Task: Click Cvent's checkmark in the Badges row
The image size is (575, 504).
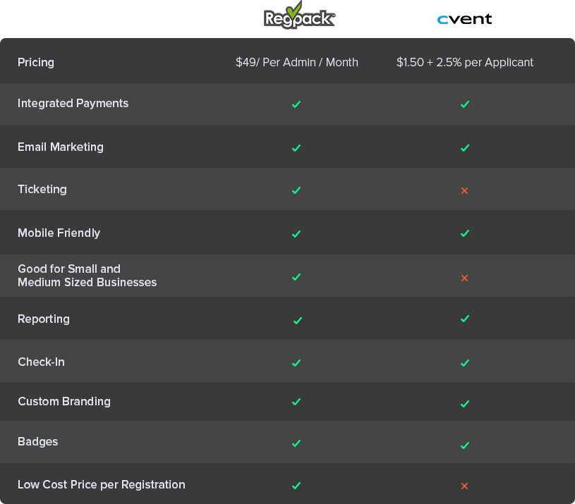Action: click(464, 445)
